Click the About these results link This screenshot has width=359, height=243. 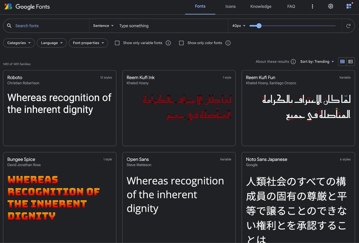pyautogui.click(x=272, y=62)
